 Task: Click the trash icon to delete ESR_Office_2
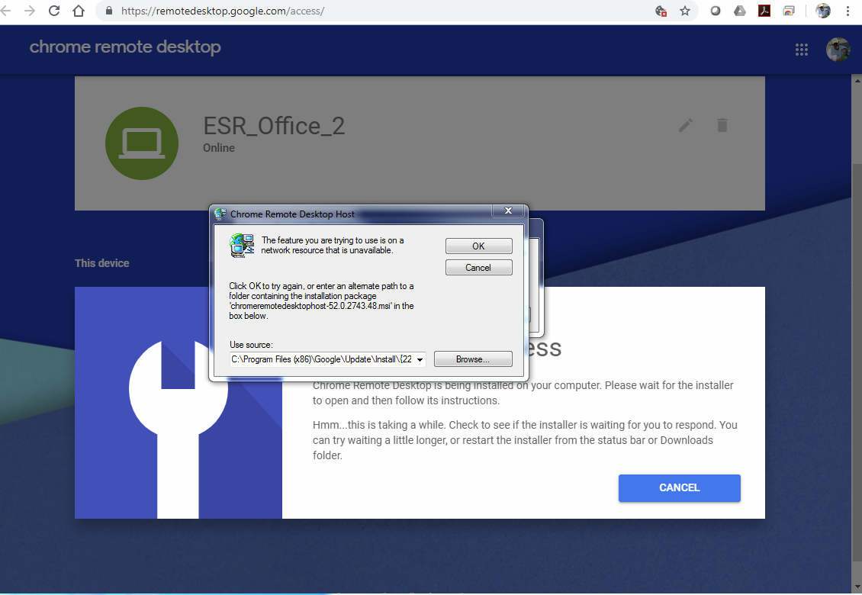tap(722, 125)
